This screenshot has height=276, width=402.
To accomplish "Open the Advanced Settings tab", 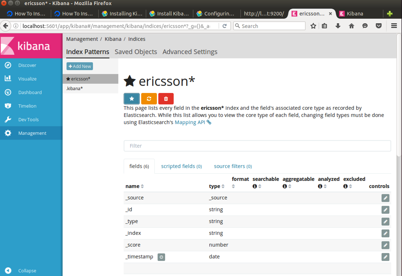I will click(190, 52).
